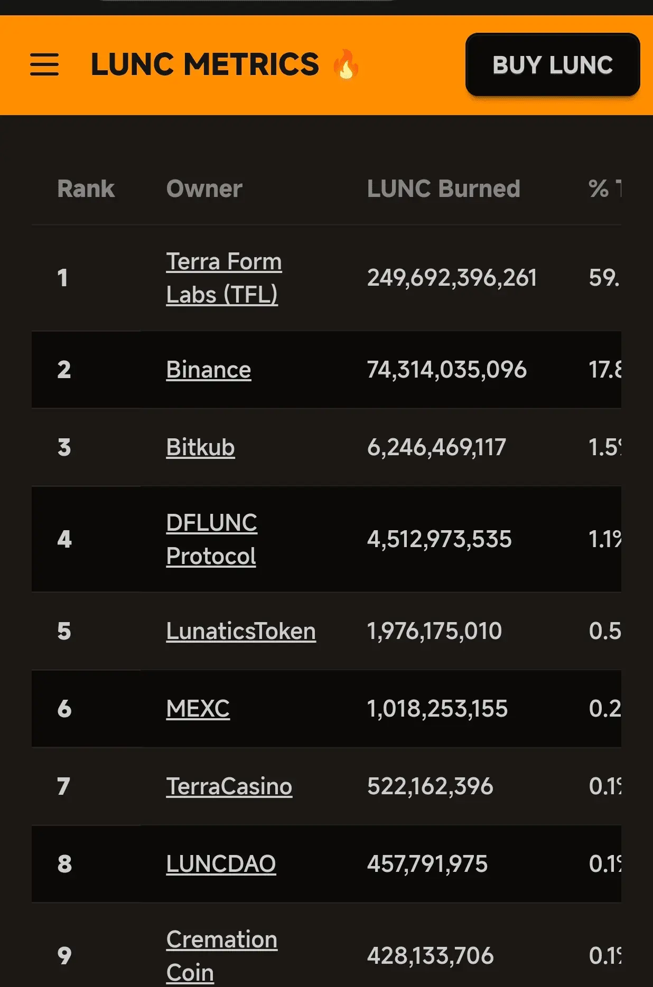Image resolution: width=653 pixels, height=987 pixels.
Task: Select the rank 5 row number
Action: pyautogui.click(x=64, y=631)
